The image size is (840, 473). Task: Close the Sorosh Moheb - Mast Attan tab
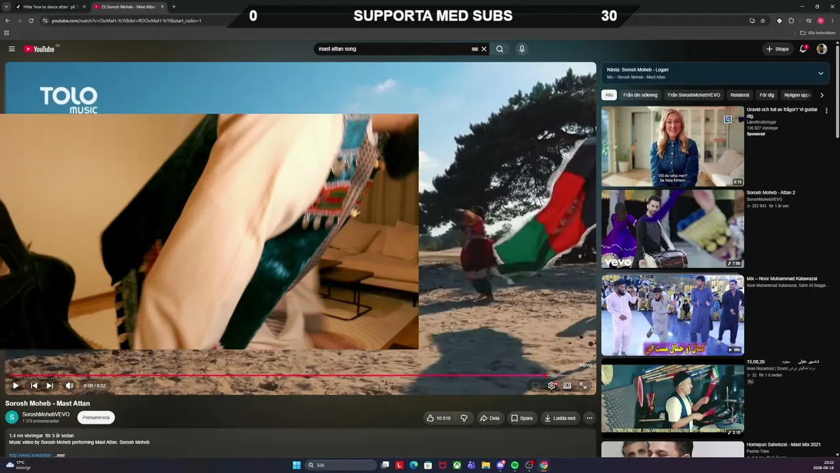tap(162, 7)
